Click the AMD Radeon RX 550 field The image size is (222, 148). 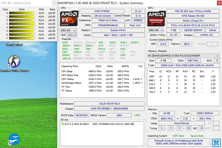tap(193, 16)
